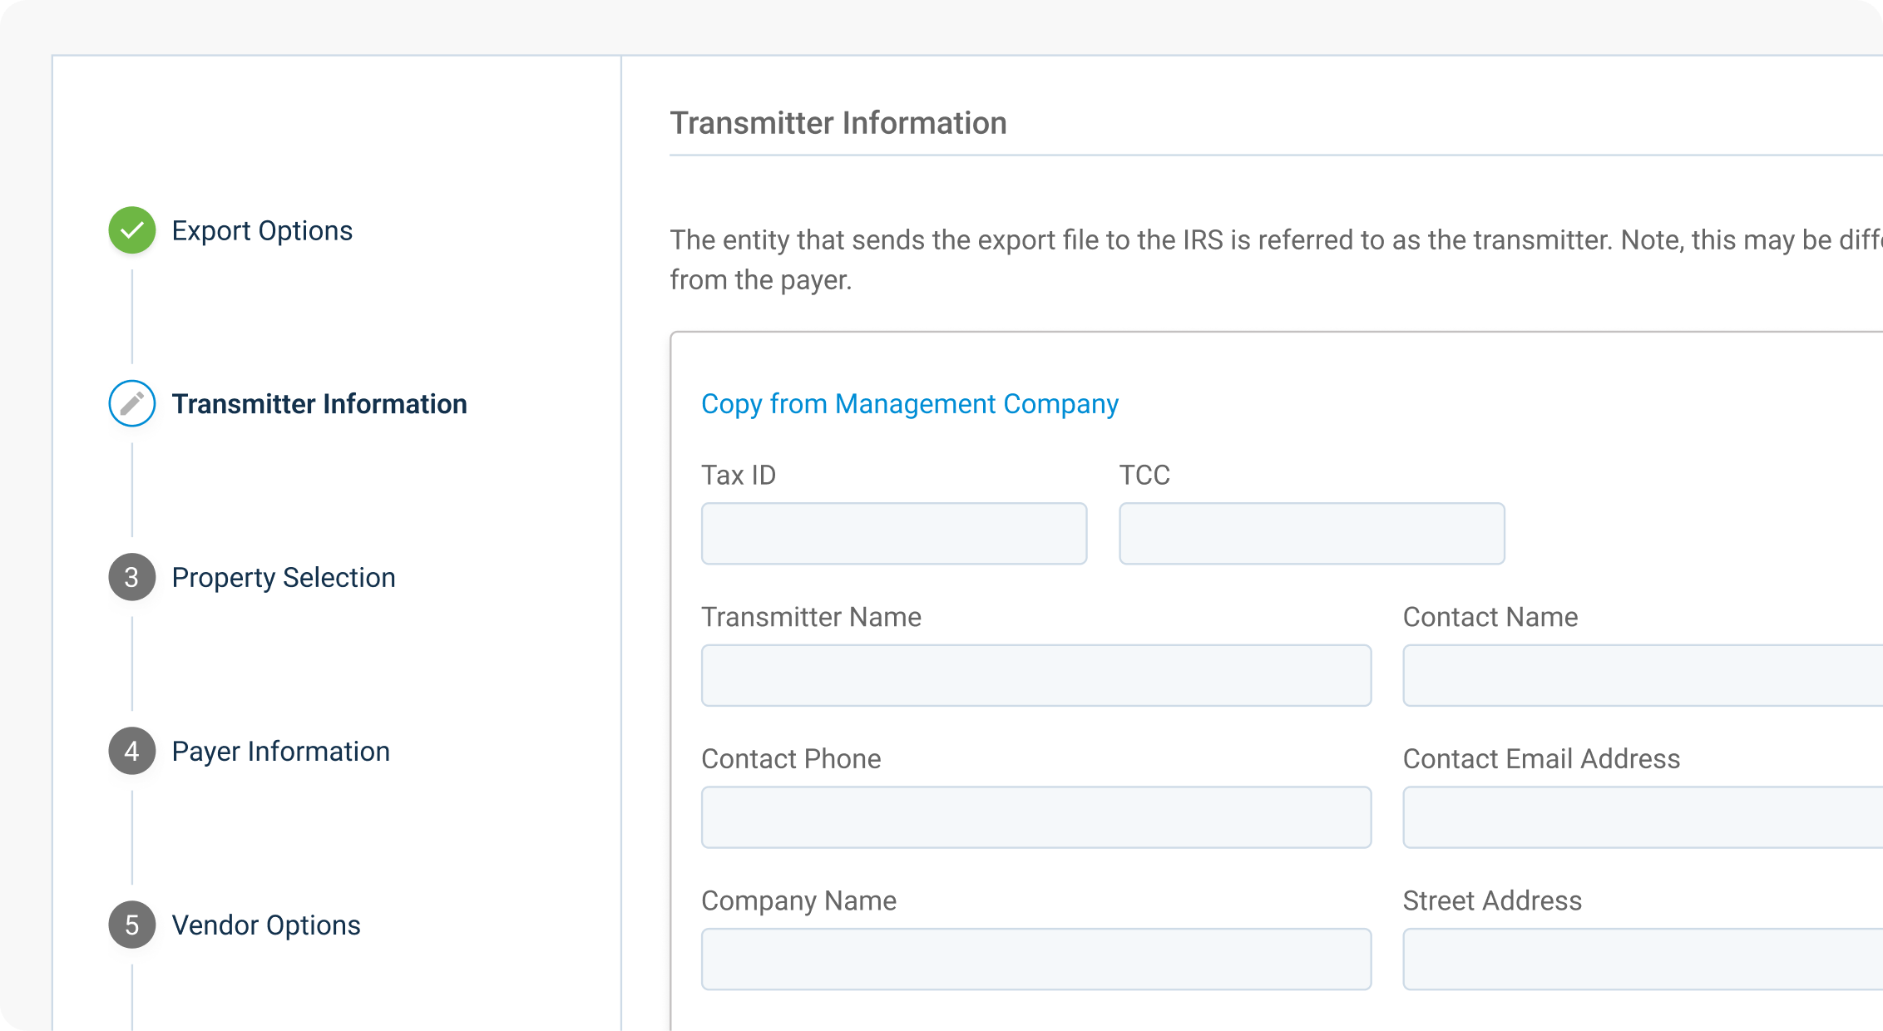Click the 'Transmitter Name' label text
The width and height of the screenshot is (1883, 1031).
811,617
